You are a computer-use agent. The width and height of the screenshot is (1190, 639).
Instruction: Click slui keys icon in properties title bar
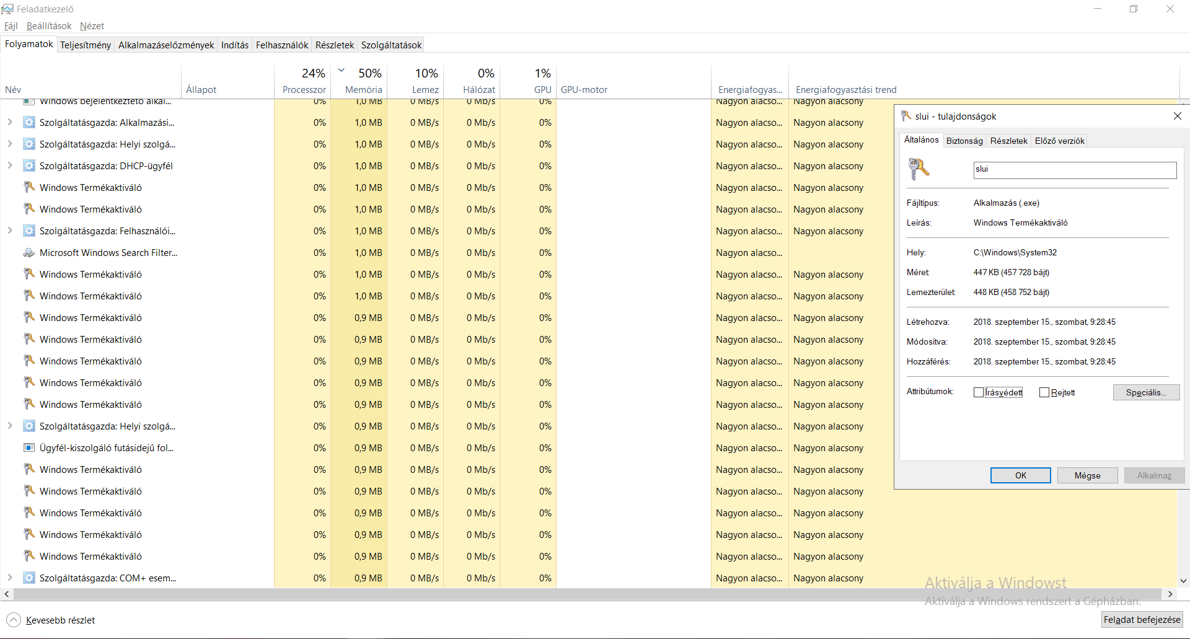click(x=906, y=116)
